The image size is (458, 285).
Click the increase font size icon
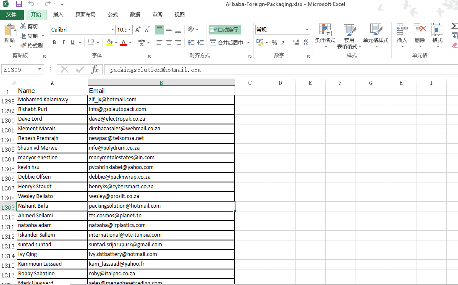point(138,30)
